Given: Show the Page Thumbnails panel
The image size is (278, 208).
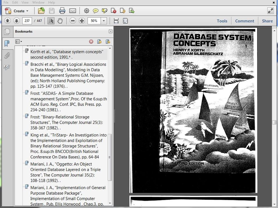Looking at the screenshot, I should 7,32.
